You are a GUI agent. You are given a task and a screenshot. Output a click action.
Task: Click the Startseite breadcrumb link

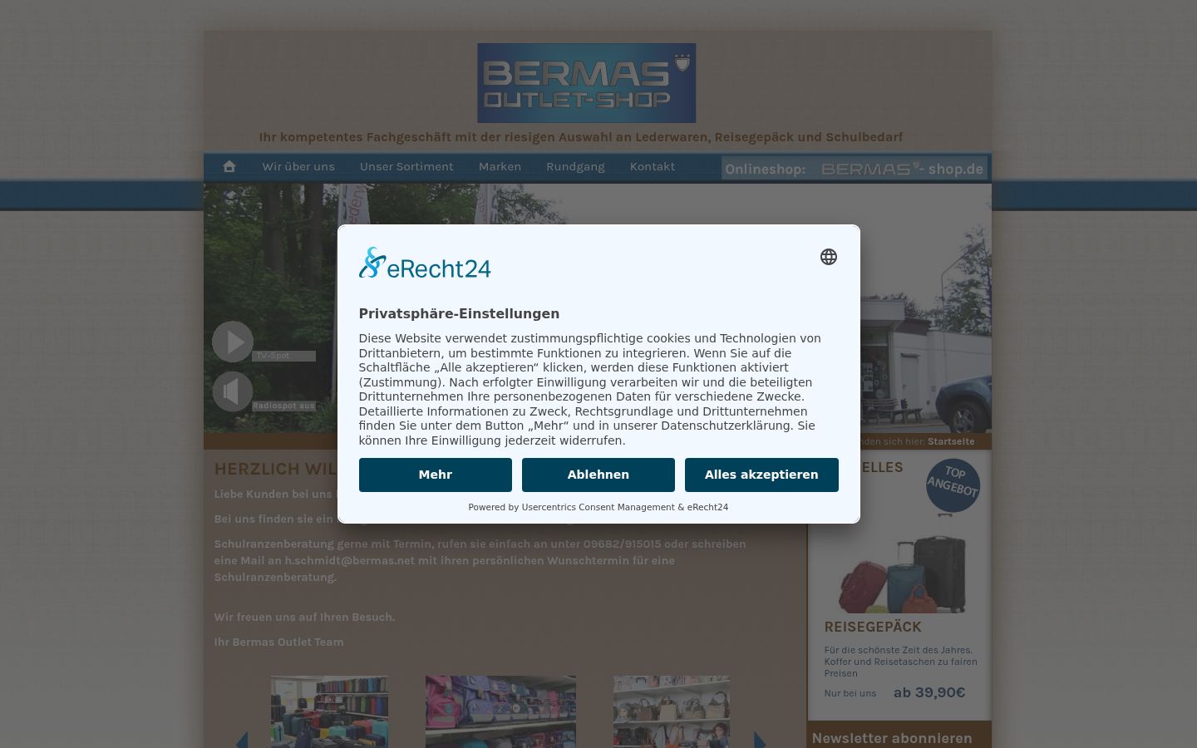point(951,441)
